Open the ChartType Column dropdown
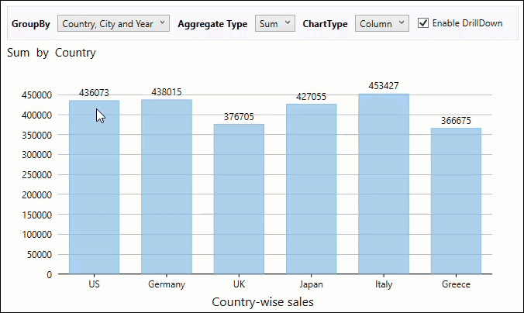The height and width of the screenshot is (313, 524). 381,23
